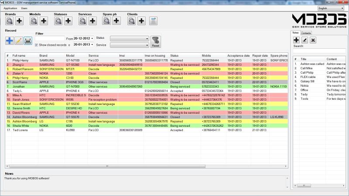This screenshot has width=349, height=196.
Task: Select the 'Ashton was called' note
Action: pos(320,64)
